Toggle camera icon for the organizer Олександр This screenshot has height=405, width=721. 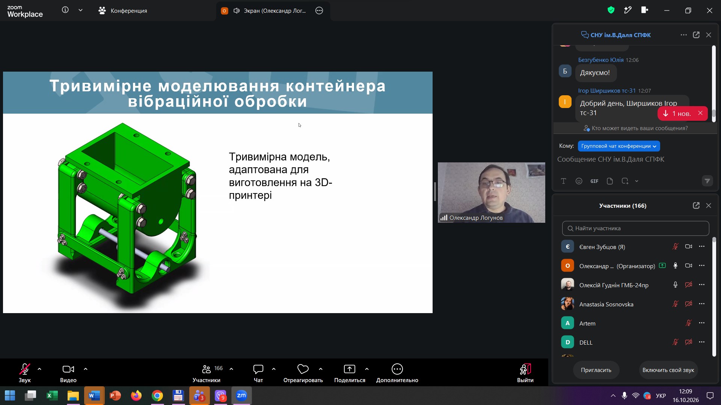pyautogui.click(x=688, y=265)
